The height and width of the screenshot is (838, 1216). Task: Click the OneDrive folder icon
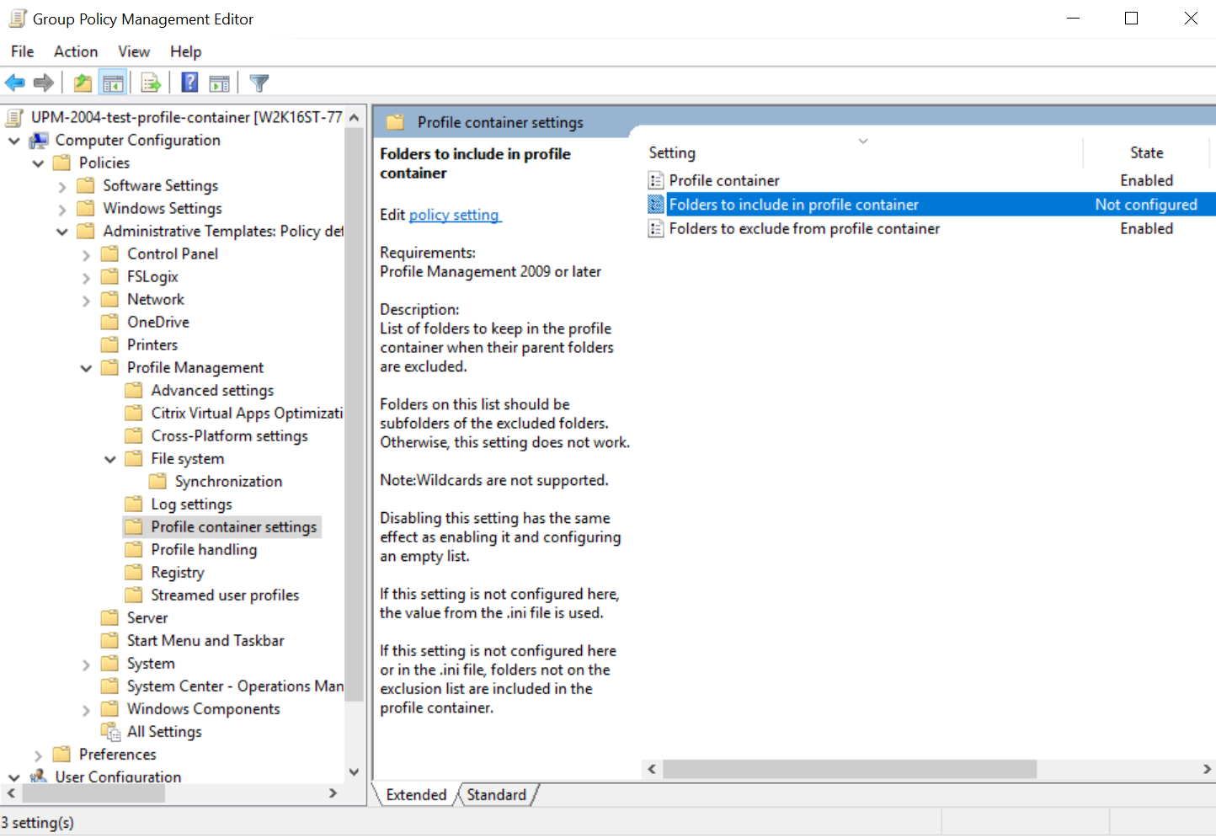coord(109,322)
